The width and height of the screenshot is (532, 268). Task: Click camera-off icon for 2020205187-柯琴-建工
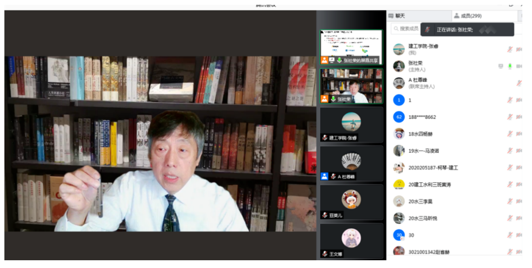pos(519,168)
